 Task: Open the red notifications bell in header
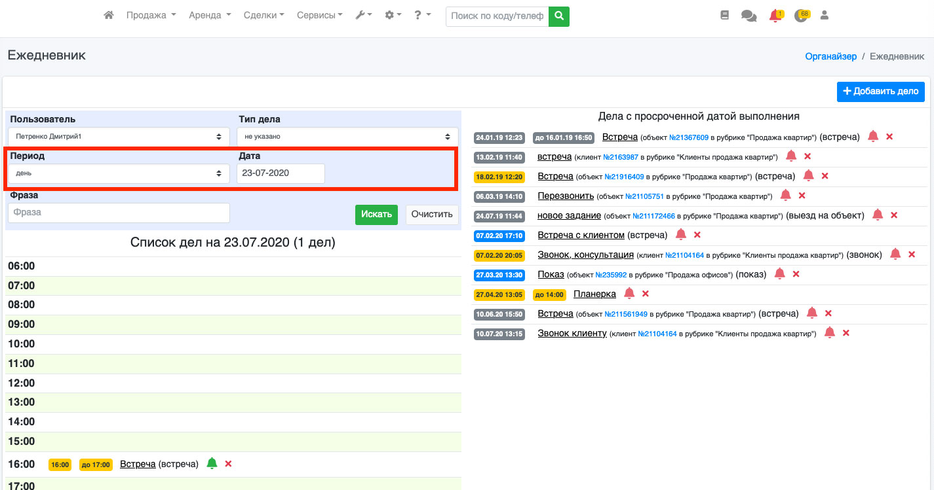(x=775, y=16)
